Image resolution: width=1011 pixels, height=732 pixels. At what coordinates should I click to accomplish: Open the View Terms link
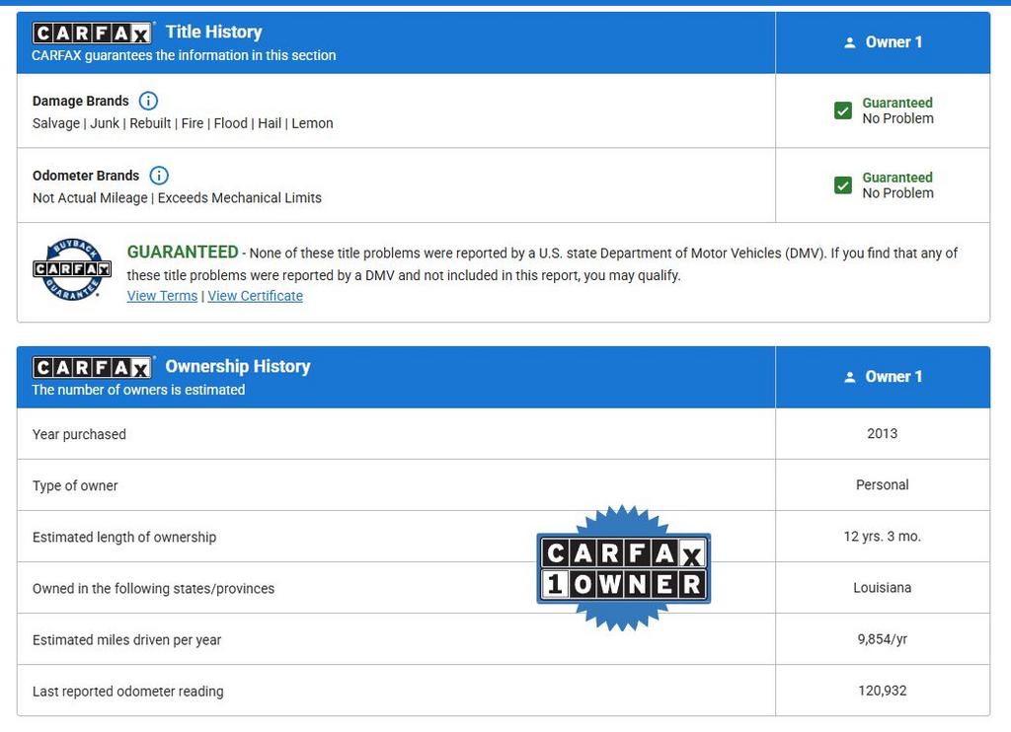[x=162, y=296]
